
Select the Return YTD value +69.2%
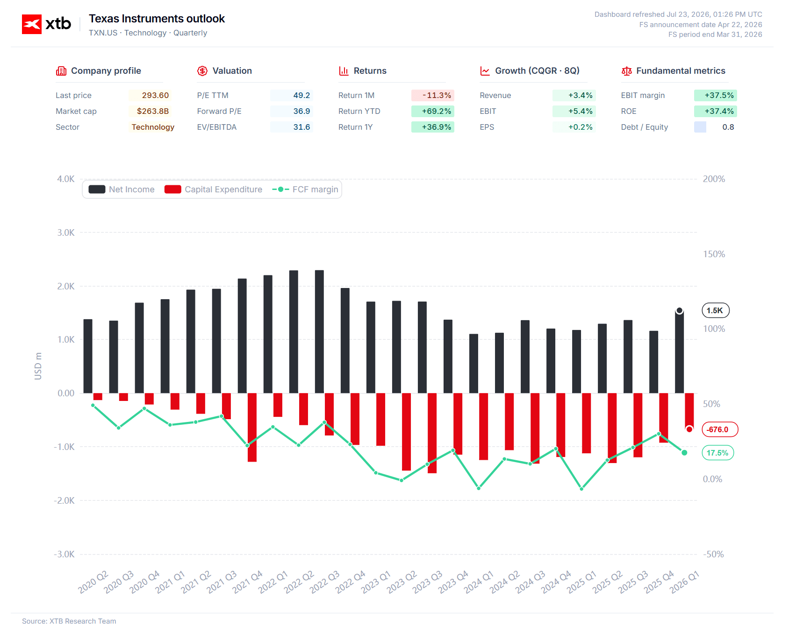coord(433,111)
